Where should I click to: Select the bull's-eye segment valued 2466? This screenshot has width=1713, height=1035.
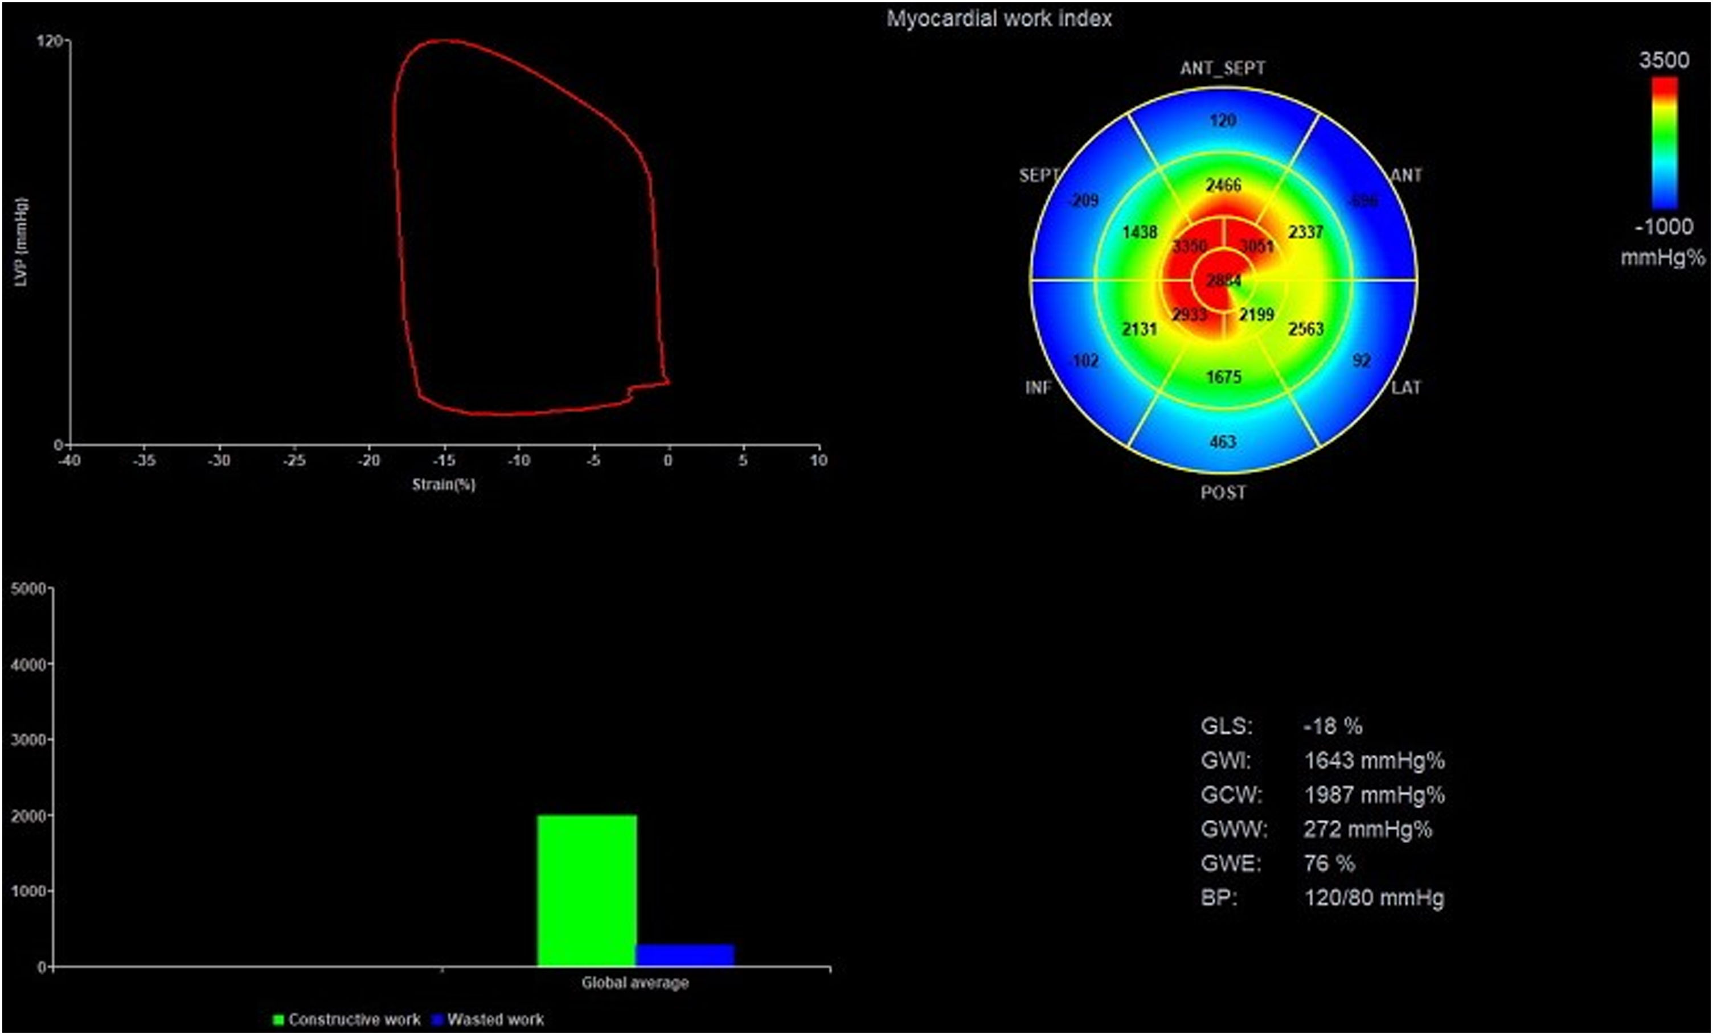1223,185
